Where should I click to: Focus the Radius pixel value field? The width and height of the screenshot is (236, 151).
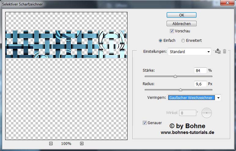click(x=200, y=84)
